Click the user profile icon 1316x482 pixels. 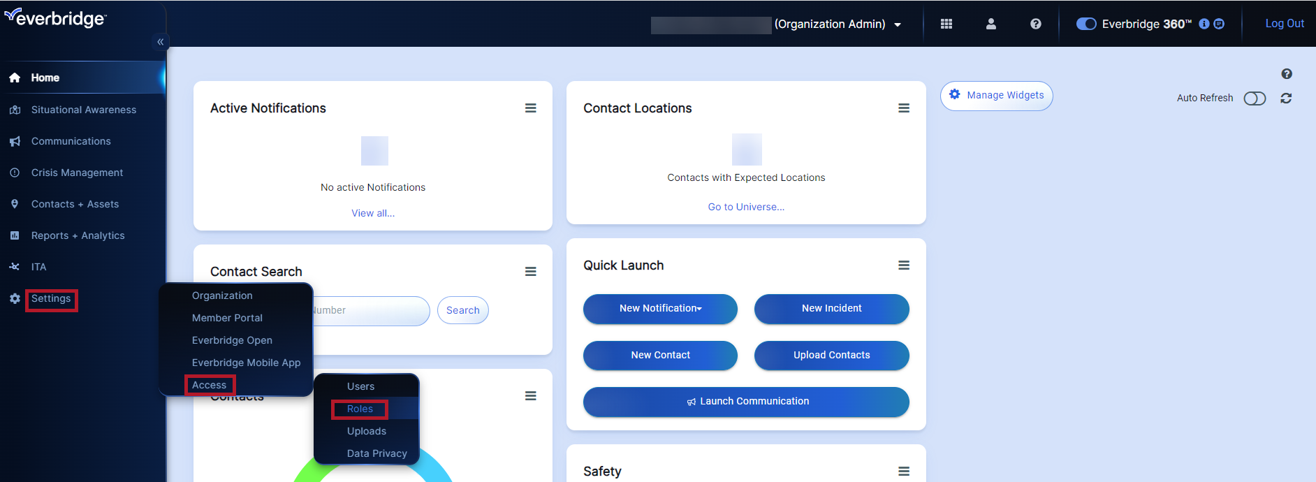tap(990, 24)
